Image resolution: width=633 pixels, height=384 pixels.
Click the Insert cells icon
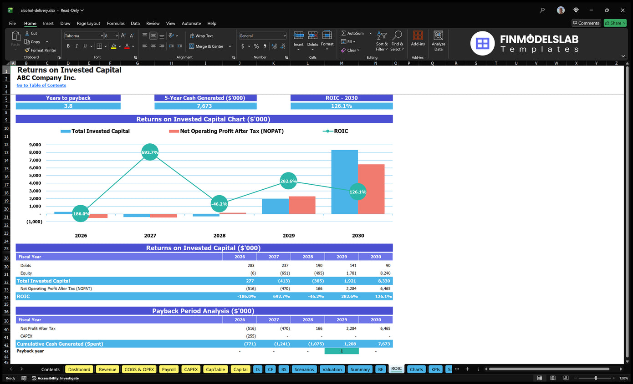click(299, 35)
